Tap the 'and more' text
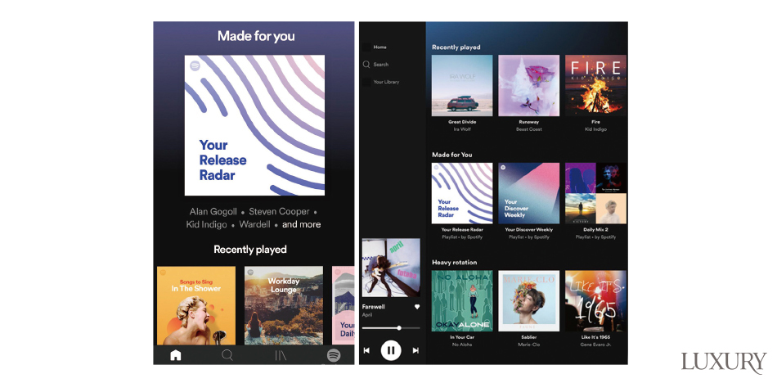The width and height of the screenshot is (777, 383). click(301, 224)
